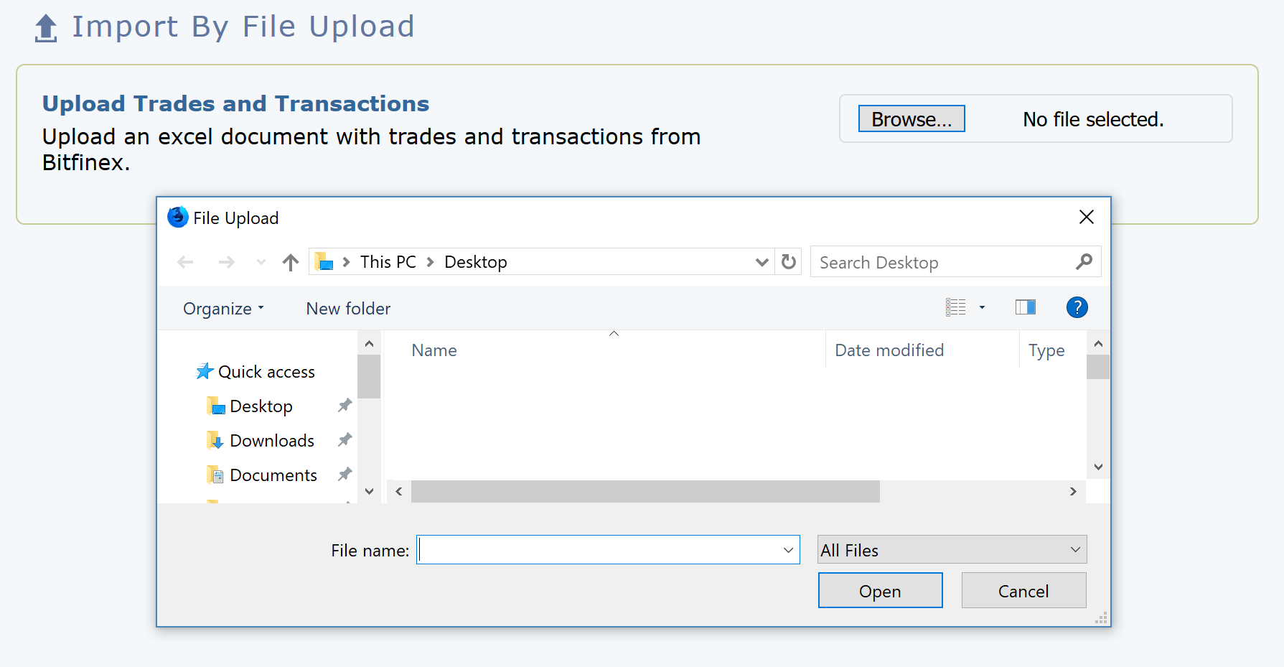
Task: Open the file dialog help icon
Action: [x=1077, y=308]
